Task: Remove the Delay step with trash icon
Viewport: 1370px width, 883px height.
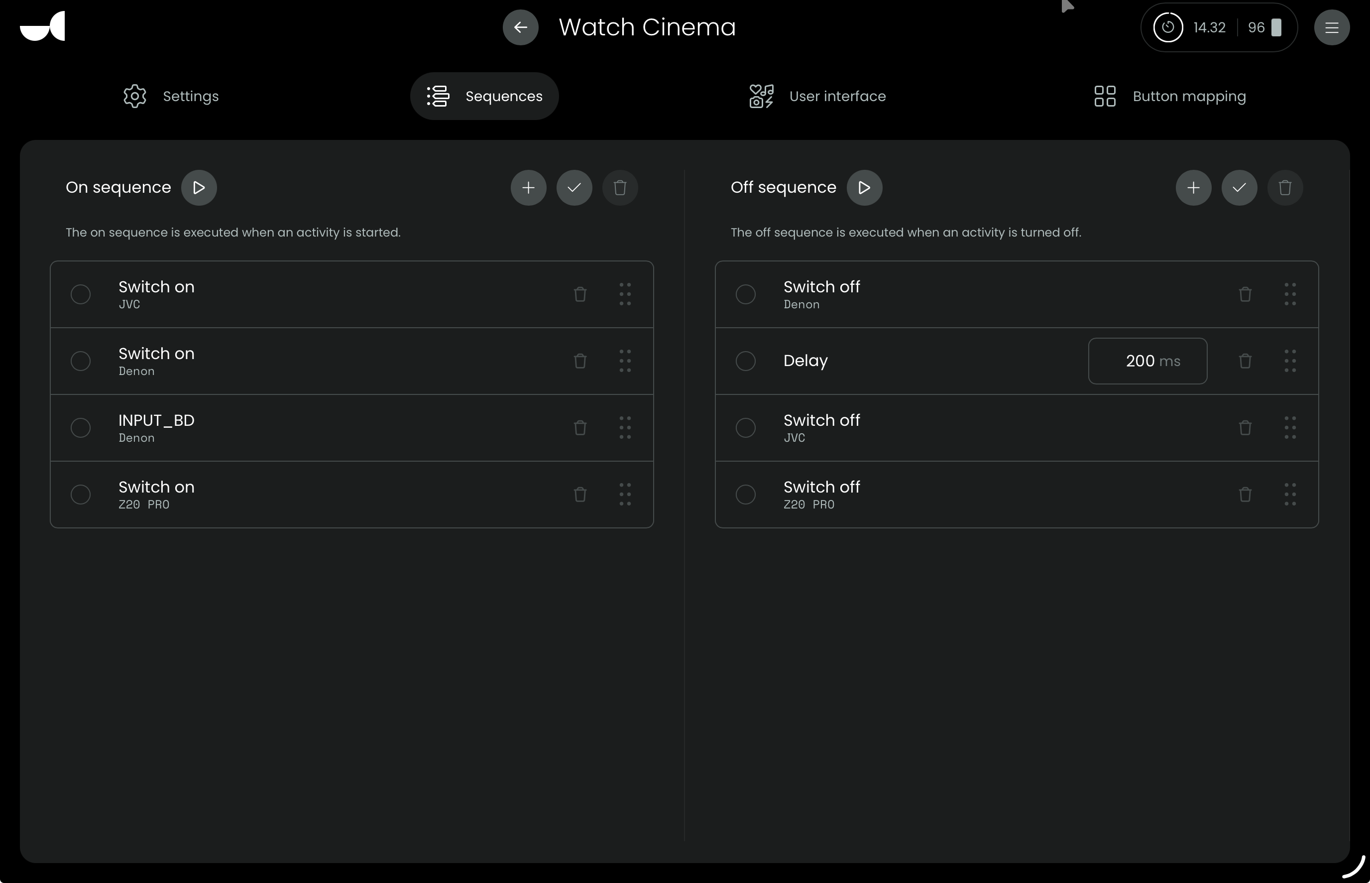Action: [x=1245, y=361]
